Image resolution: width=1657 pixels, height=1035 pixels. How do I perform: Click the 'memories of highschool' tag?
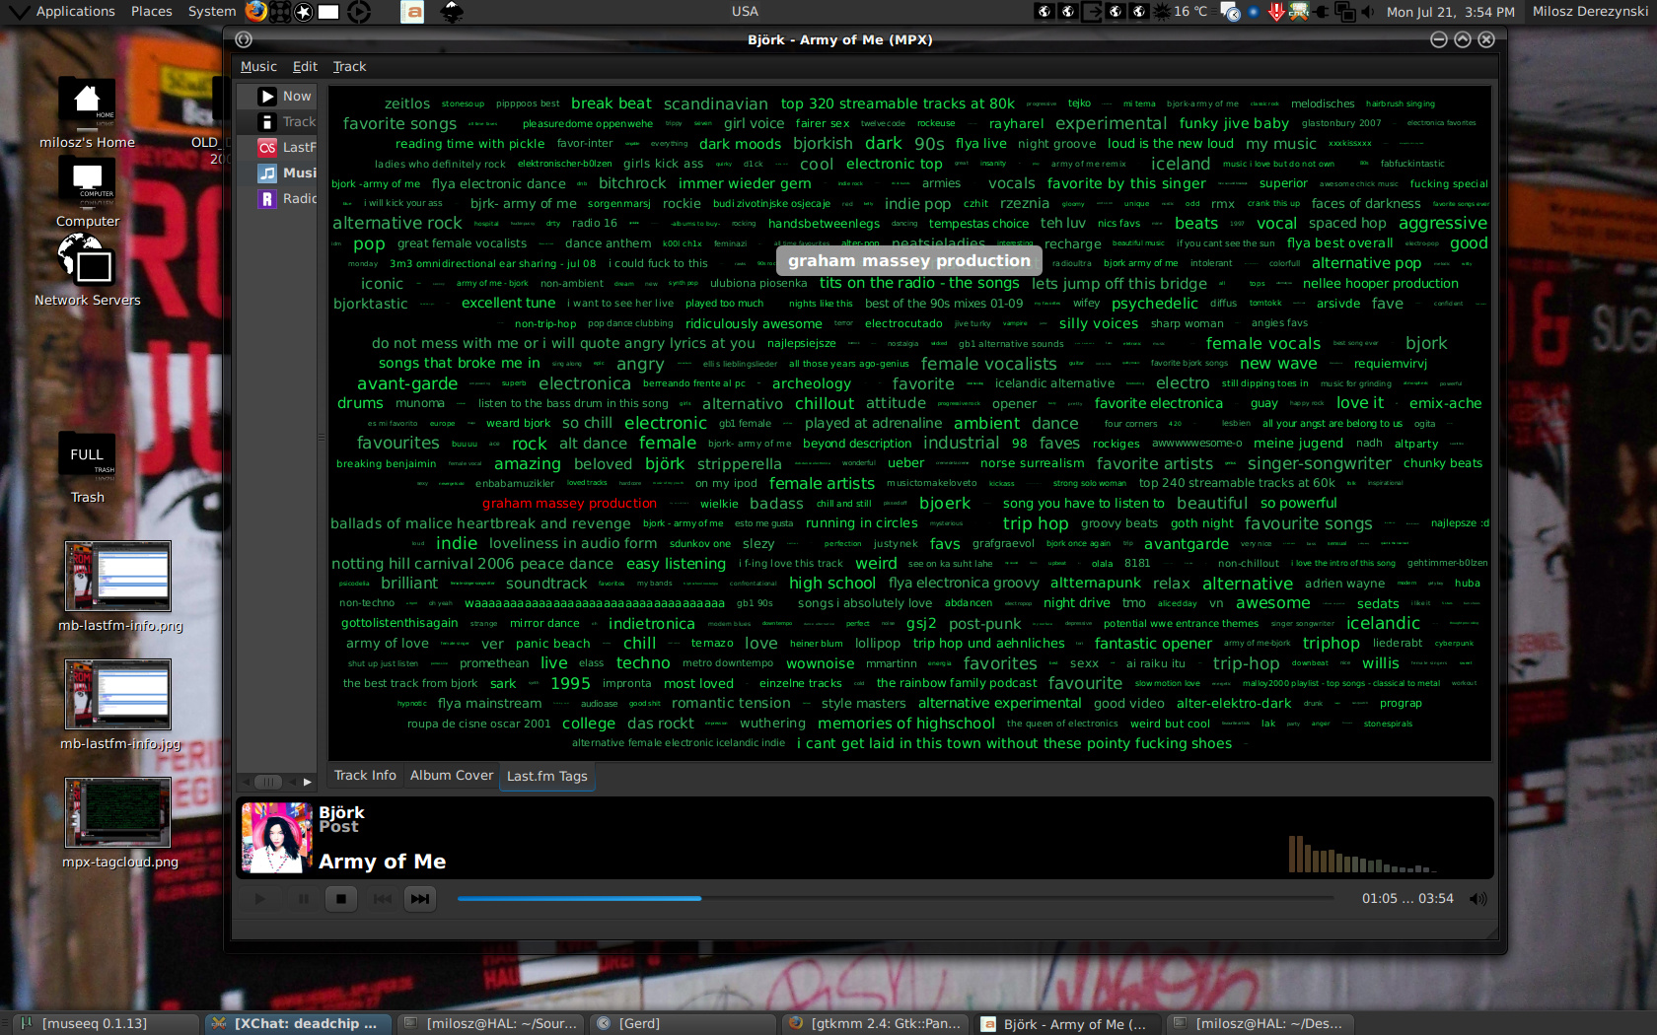click(x=905, y=724)
